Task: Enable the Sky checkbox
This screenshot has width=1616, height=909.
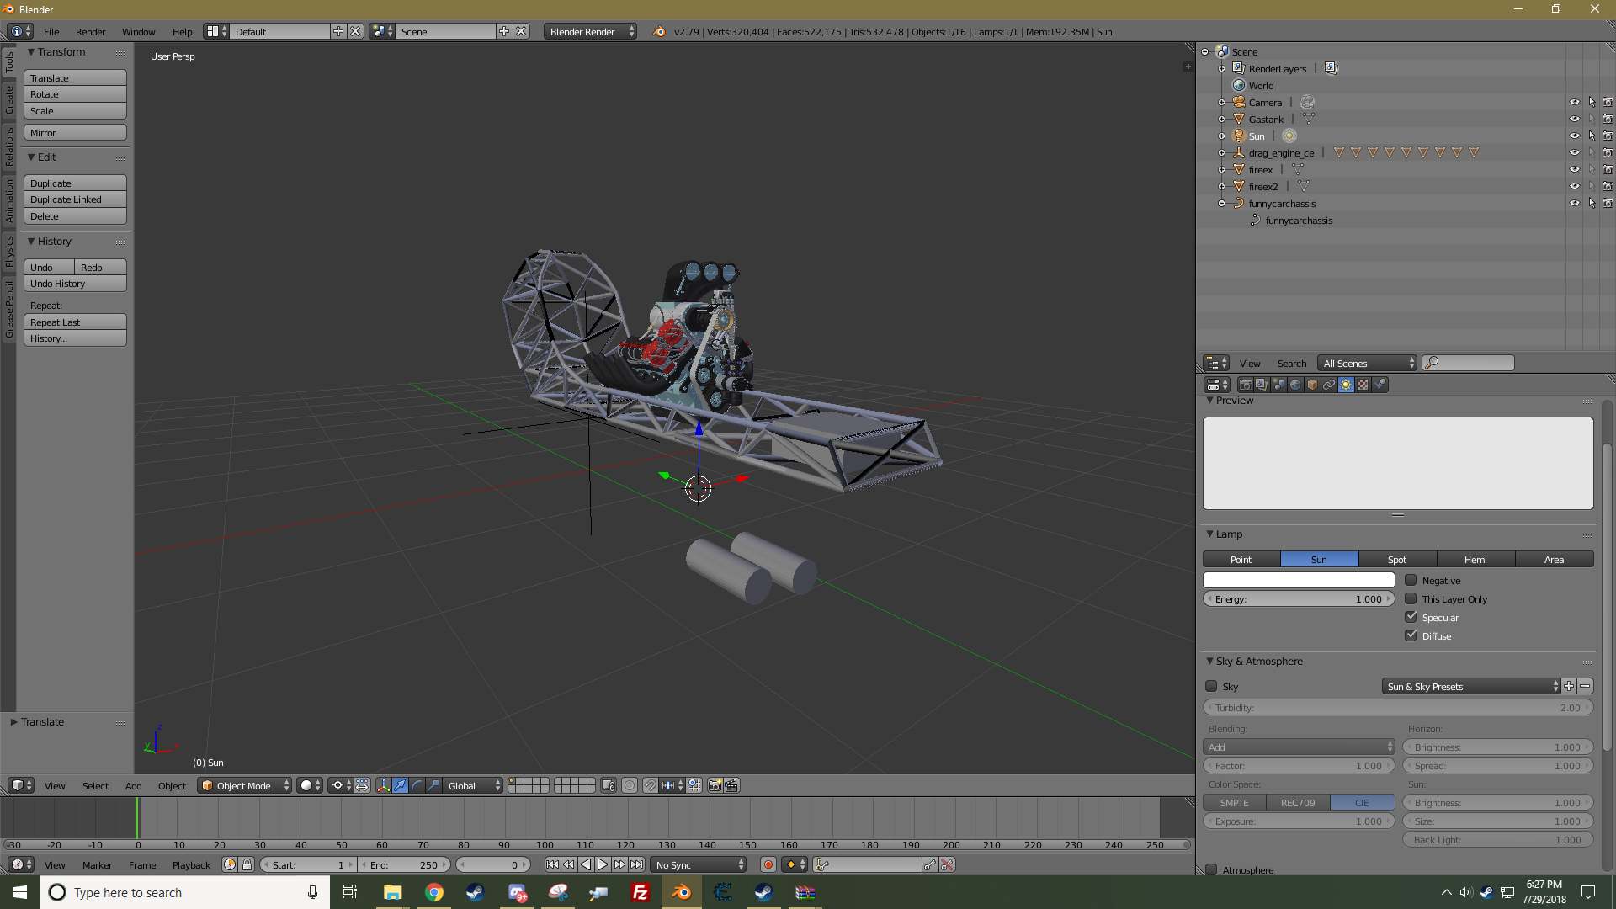Action: tap(1211, 686)
